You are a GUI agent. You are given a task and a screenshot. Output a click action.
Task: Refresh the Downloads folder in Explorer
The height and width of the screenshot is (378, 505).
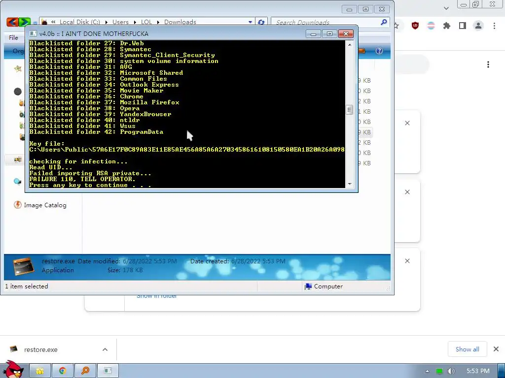point(261,22)
